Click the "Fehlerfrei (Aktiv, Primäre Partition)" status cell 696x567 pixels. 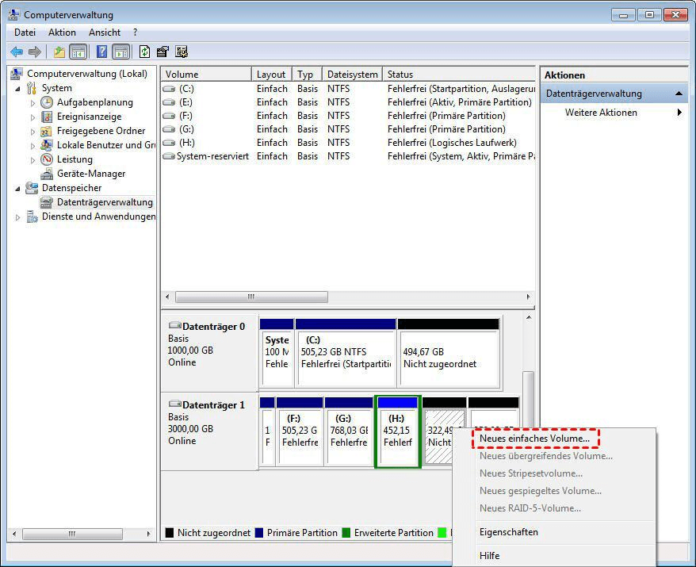(x=460, y=102)
